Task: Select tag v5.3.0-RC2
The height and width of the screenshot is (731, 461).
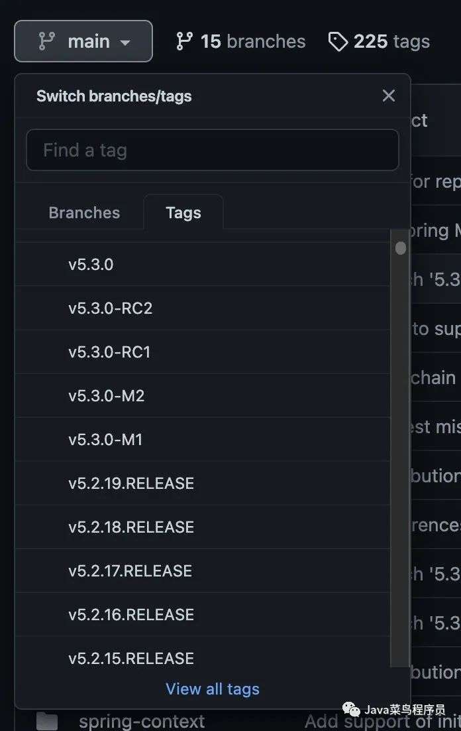Action: click(x=203, y=308)
